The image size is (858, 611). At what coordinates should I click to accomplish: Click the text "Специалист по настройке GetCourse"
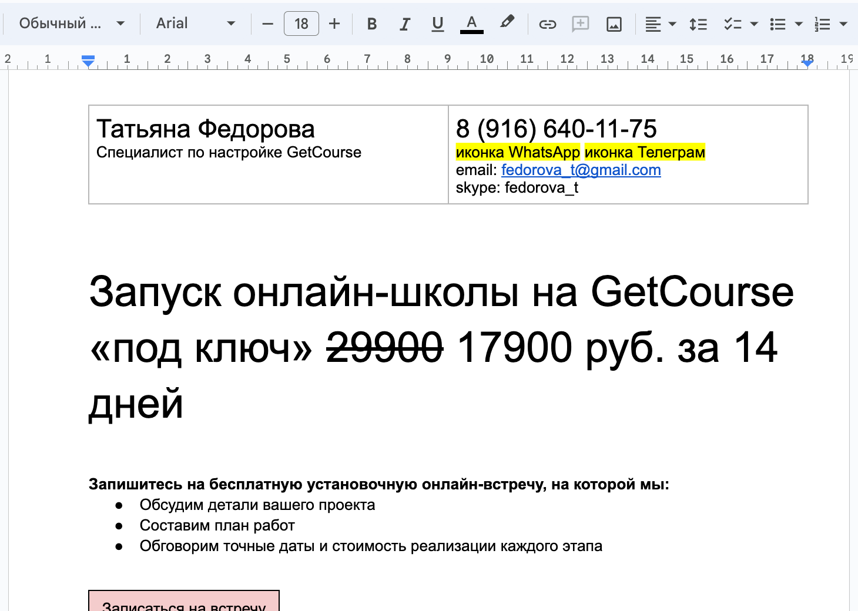click(x=229, y=152)
